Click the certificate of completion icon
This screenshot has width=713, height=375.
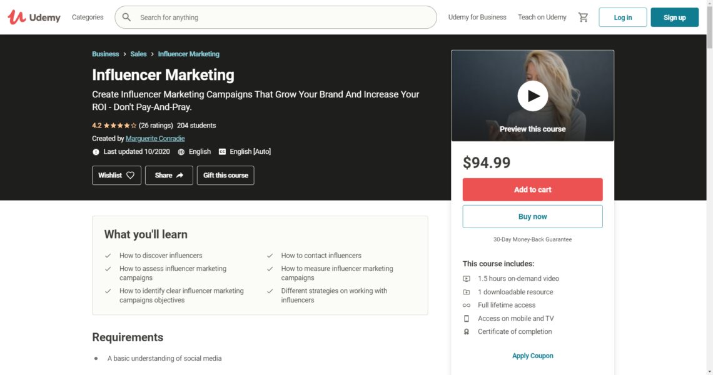[466, 331]
